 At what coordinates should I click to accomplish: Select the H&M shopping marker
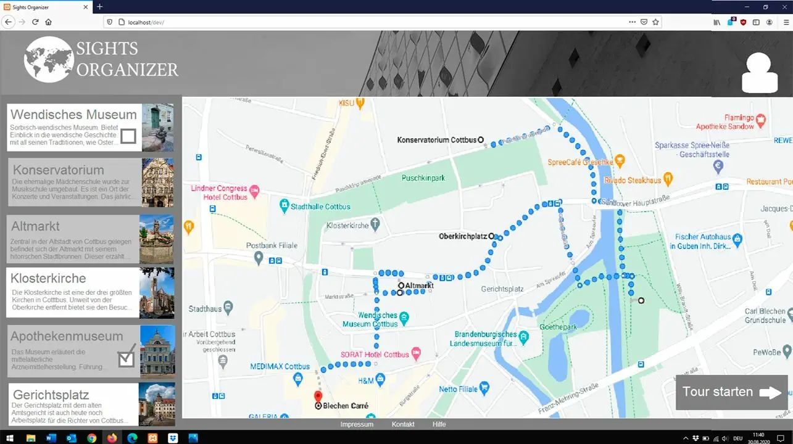point(380,380)
